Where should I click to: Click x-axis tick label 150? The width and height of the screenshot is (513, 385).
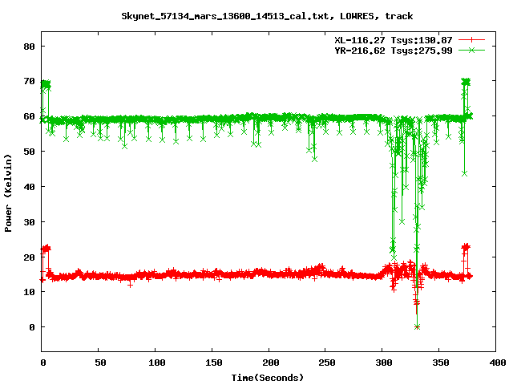point(214,363)
